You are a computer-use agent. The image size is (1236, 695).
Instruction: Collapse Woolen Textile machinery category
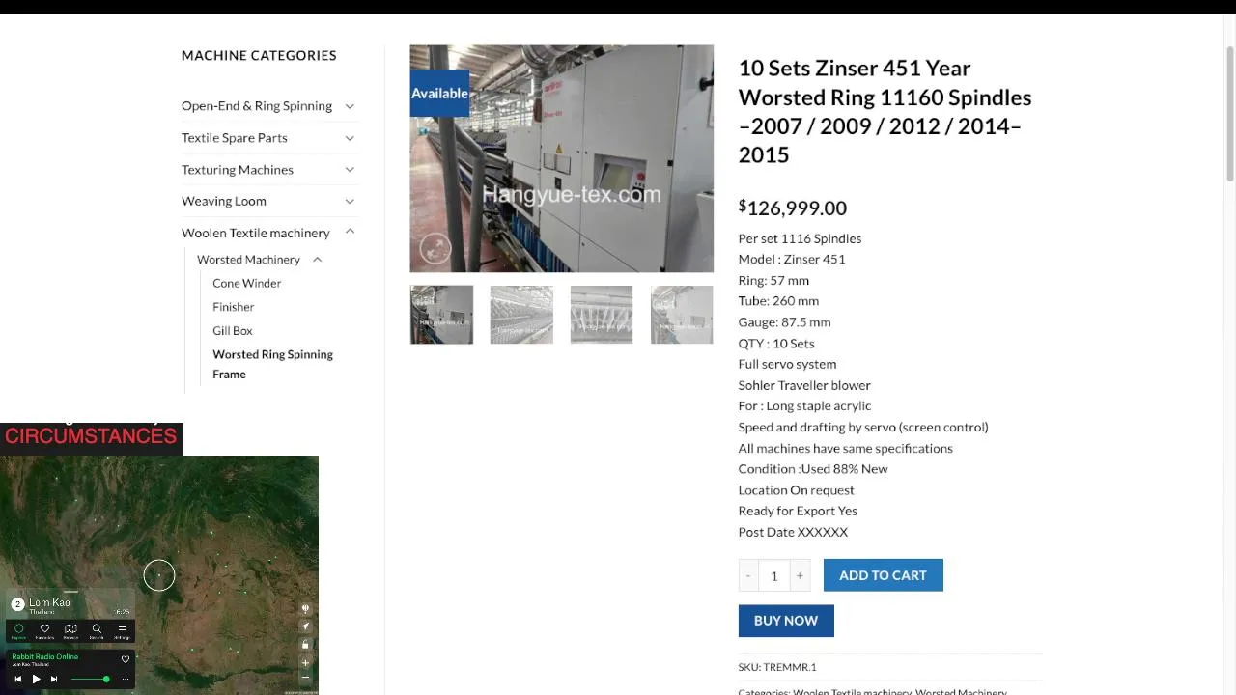click(x=350, y=233)
